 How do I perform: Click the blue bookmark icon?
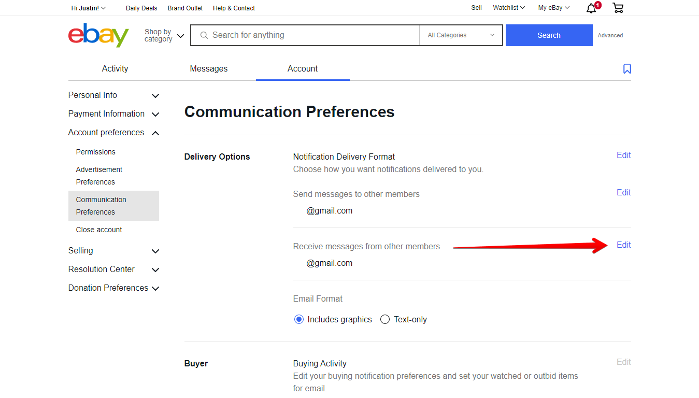point(627,69)
